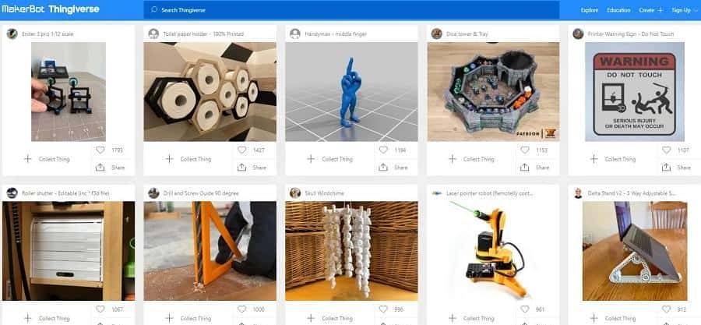The width and height of the screenshot is (701, 325).
Task: Open the Skull Windchime photo
Action: [351, 251]
